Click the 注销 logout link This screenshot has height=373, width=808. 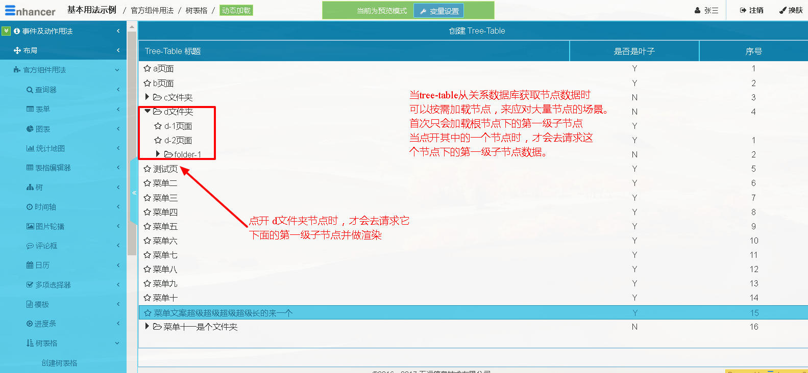(x=751, y=10)
